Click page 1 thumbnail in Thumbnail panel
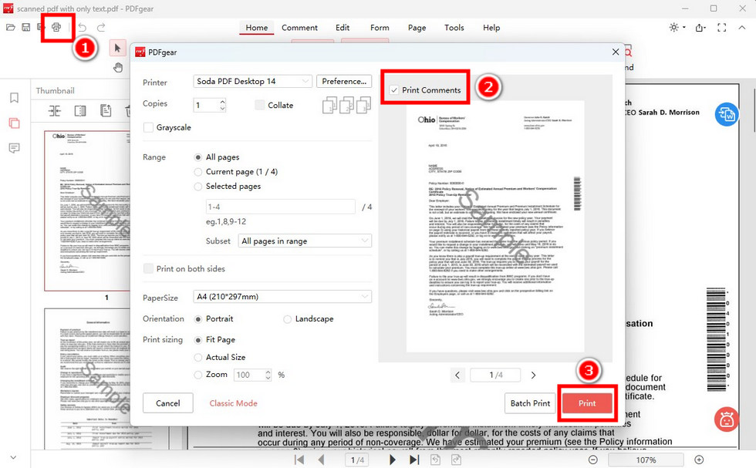 point(87,210)
